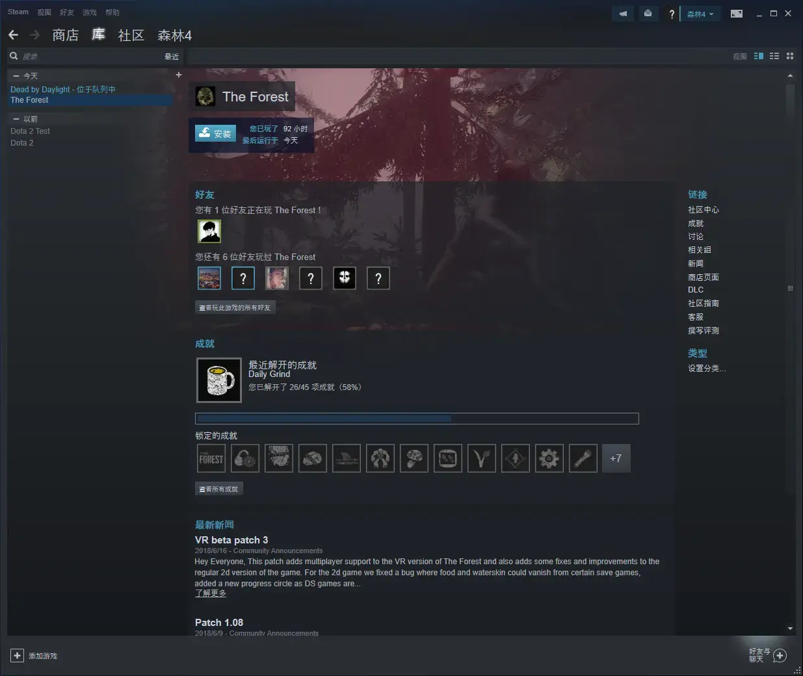Open the 森林4 account dropdown
The image size is (803, 676).
coord(700,14)
